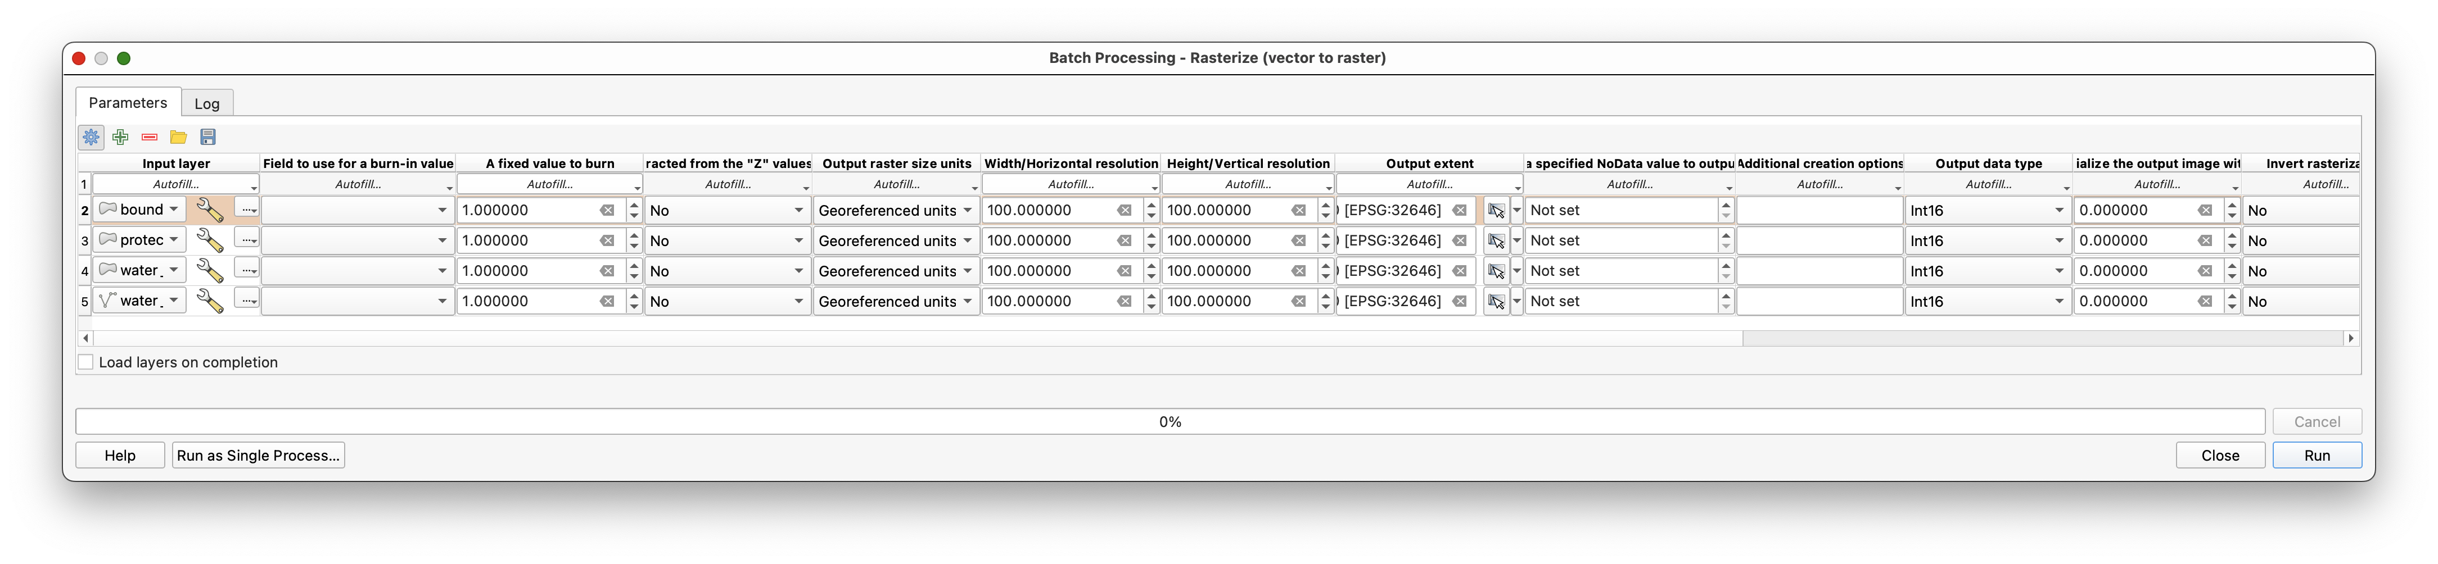
Task: Clear output extent in row 2
Action: [x=1460, y=210]
